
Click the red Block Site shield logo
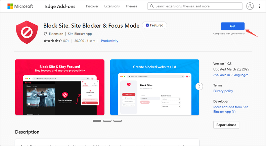click(x=27, y=32)
